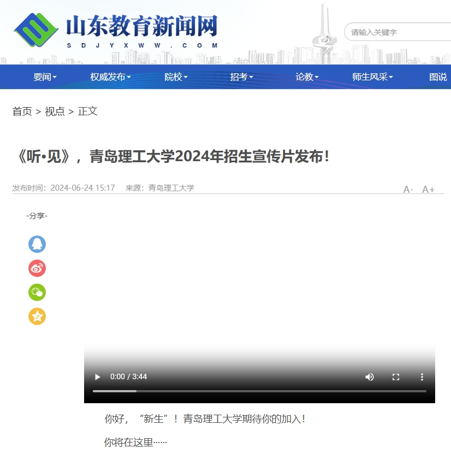Go to 视点 breadcrumb link
The image size is (451, 454).
point(55,111)
